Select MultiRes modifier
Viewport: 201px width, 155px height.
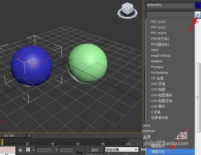click(157, 61)
